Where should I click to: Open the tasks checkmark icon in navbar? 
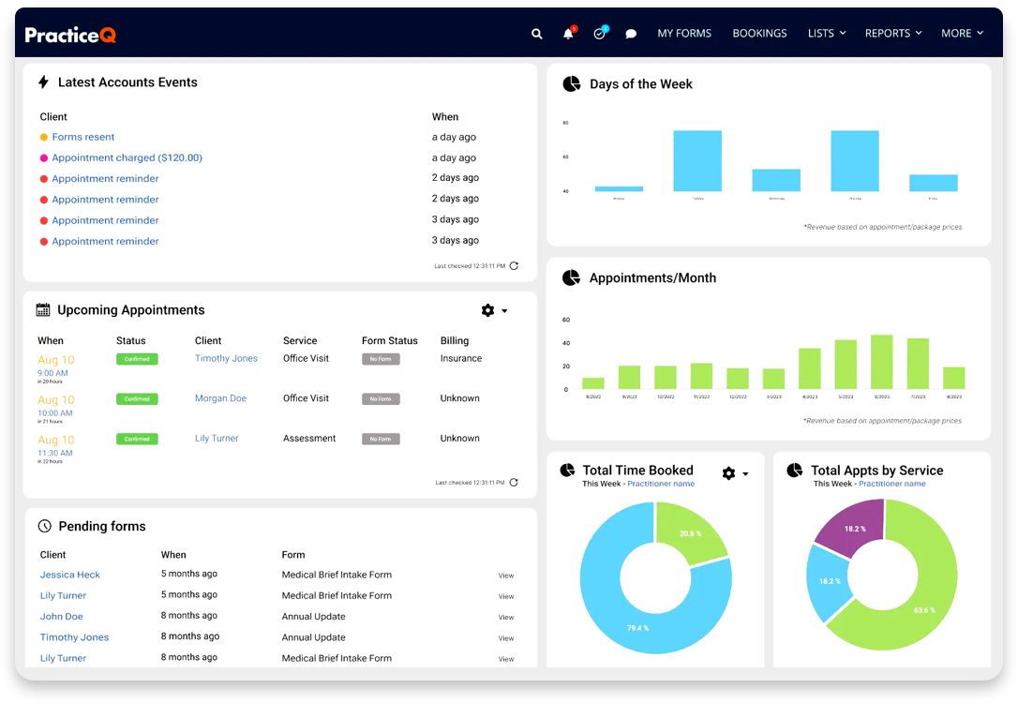pyautogui.click(x=599, y=33)
